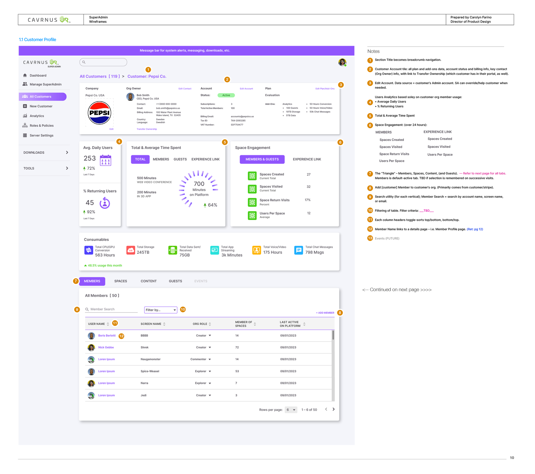Toggle sort on USER NAME column
This screenshot has width=535, height=474.
tap(108, 324)
